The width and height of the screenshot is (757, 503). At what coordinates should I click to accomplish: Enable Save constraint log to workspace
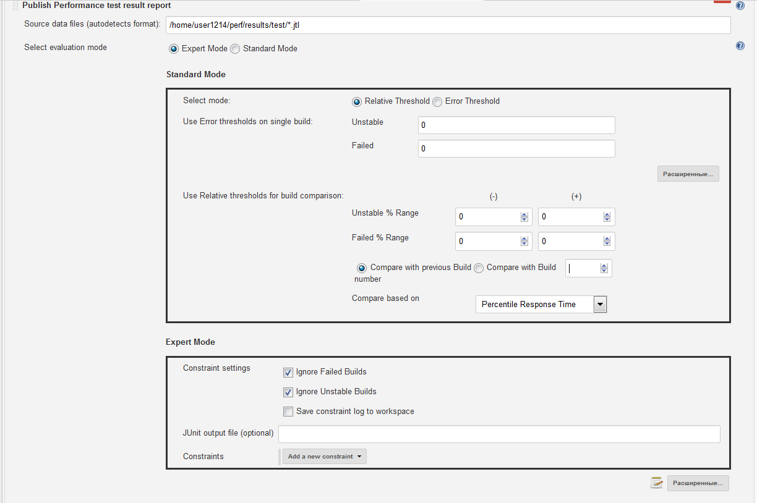pyautogui.click(x=288, y=412)
